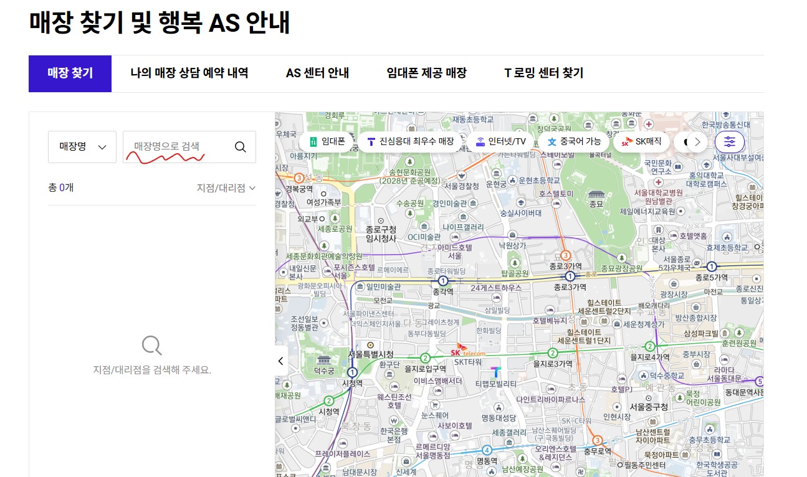Click 충무로역 line 3 station marker

pyautogui.click(x=597, y=440)
